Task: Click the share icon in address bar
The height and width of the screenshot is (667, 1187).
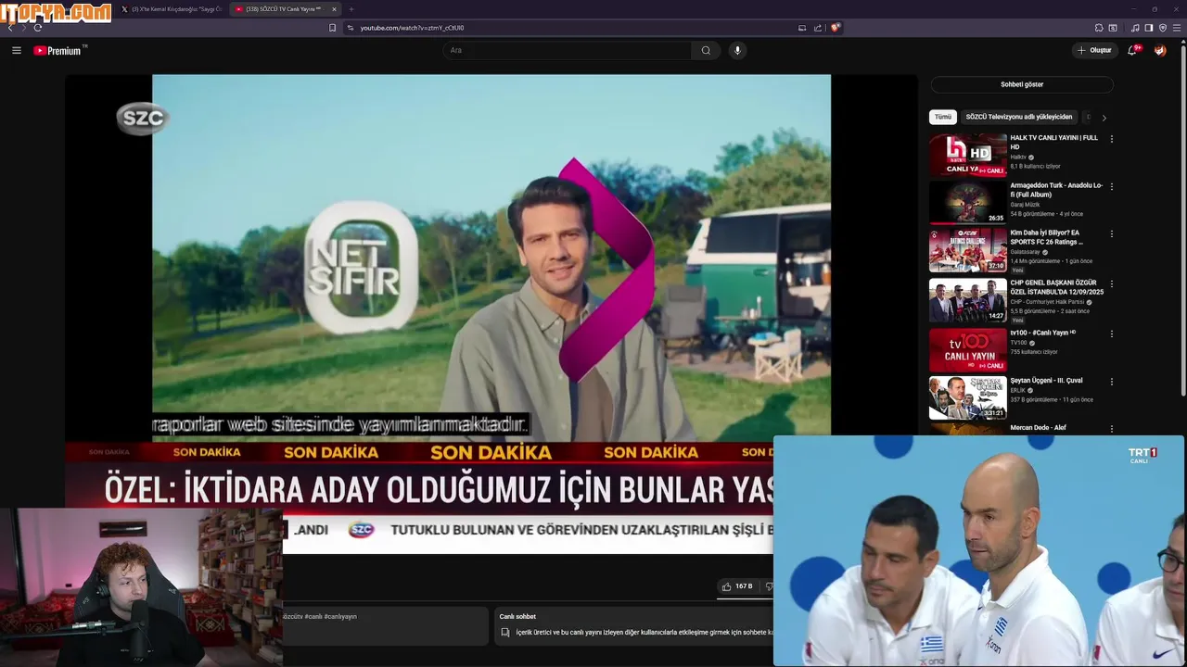Action: pos(817,28)
